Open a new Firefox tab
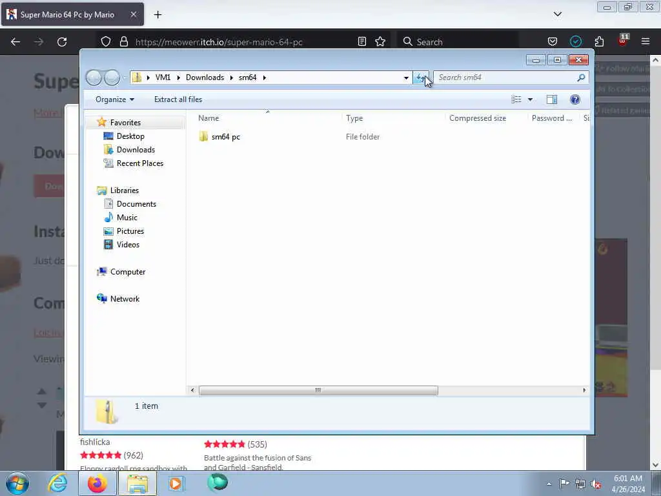 pyautogui.click(x=158, y=15)
